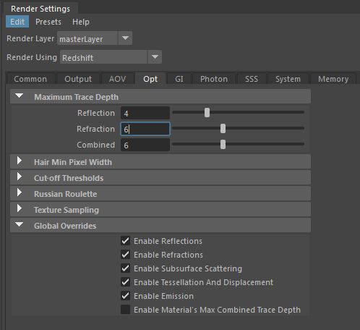Click the Reflection depth slider handle
Image resolution: width=360 pixels, height=330 pixels.
pyautogui.click(x=207, y=112)
